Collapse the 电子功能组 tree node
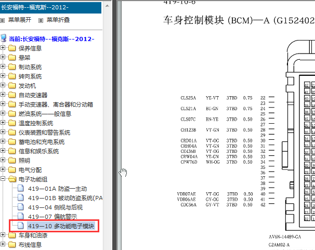This screenshot has width=315, height=250. [x=3, y=179]
